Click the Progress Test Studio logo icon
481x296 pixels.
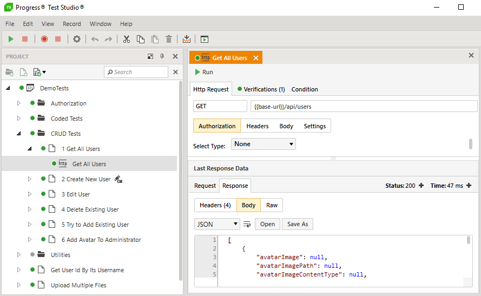[9, 8]
